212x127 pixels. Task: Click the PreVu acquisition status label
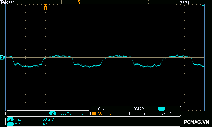tap(14, 2)
